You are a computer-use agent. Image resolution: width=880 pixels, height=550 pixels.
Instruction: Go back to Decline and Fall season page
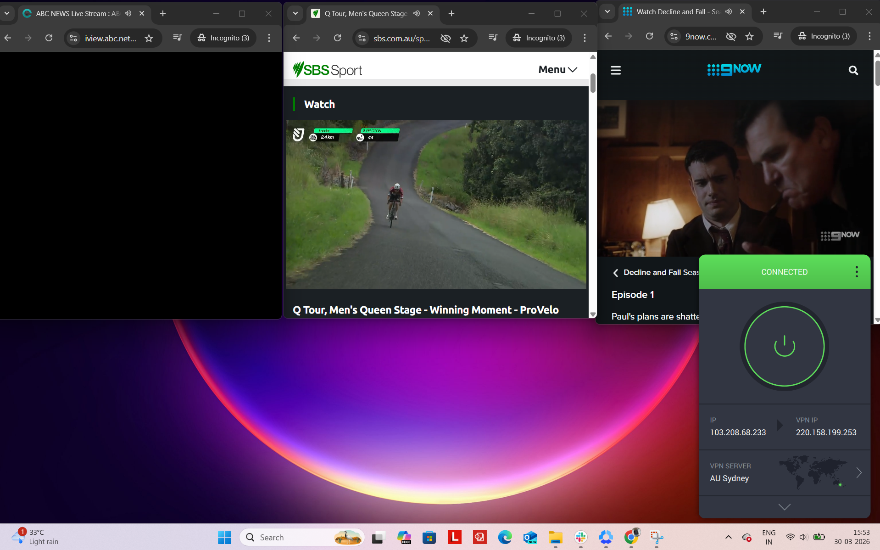tap(616, 272)
